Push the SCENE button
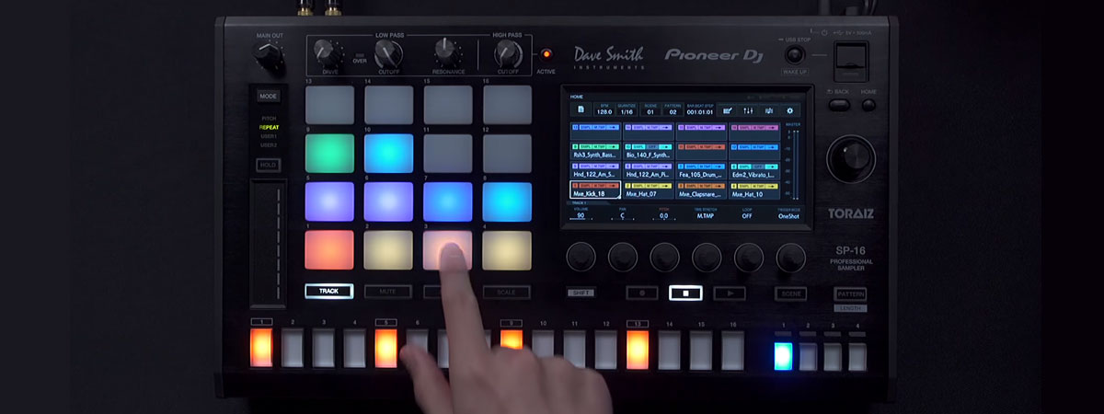 pyautogui.click(x=790, y=293)
